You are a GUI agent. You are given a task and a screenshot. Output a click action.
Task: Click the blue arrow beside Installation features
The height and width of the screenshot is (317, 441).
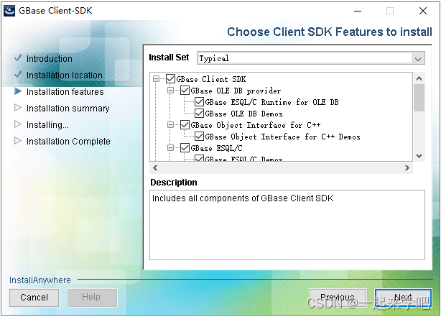18,91
